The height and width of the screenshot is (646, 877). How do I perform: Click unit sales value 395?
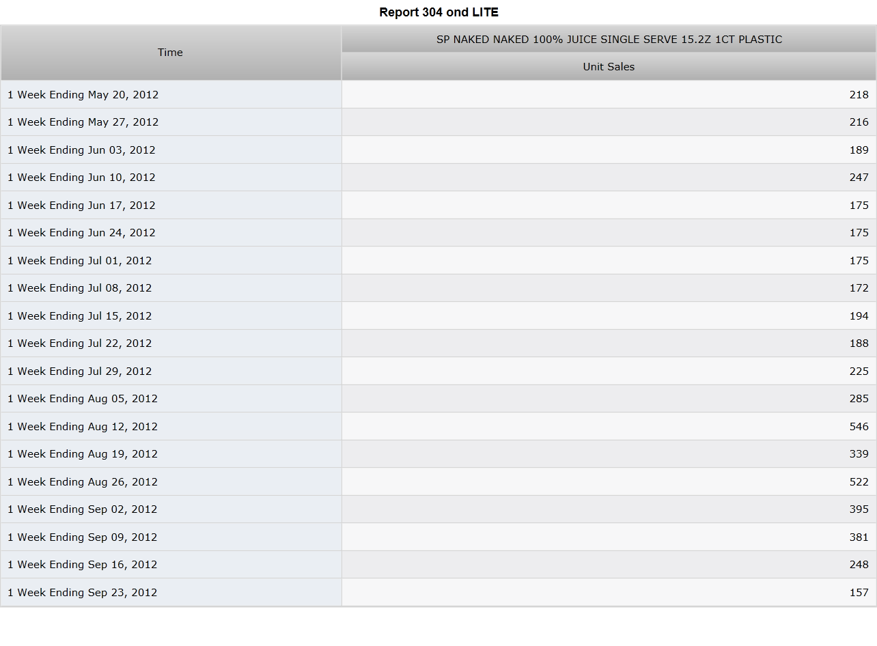pyautogui.click(x=859, y=509)
